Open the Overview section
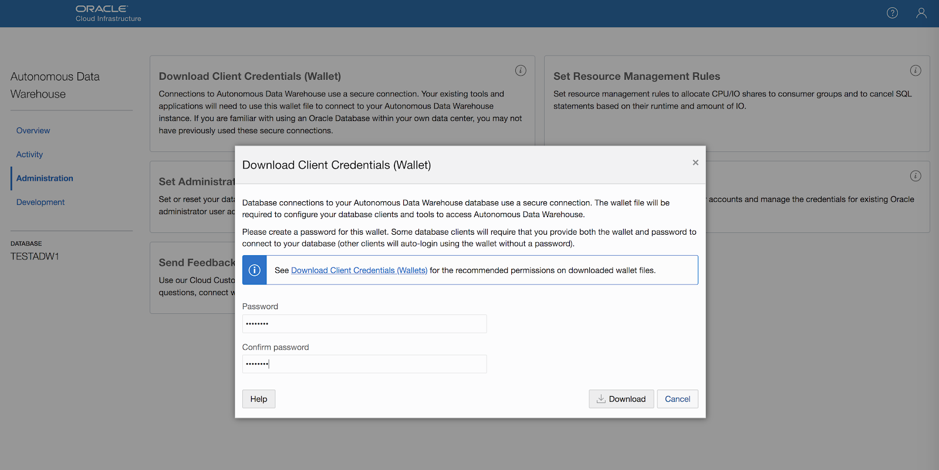Viewport: 939px width, 470px height. pos(33,130)
